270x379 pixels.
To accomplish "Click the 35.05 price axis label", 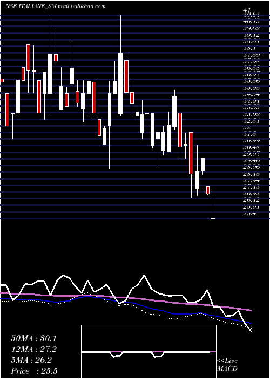I will (252, 88).
